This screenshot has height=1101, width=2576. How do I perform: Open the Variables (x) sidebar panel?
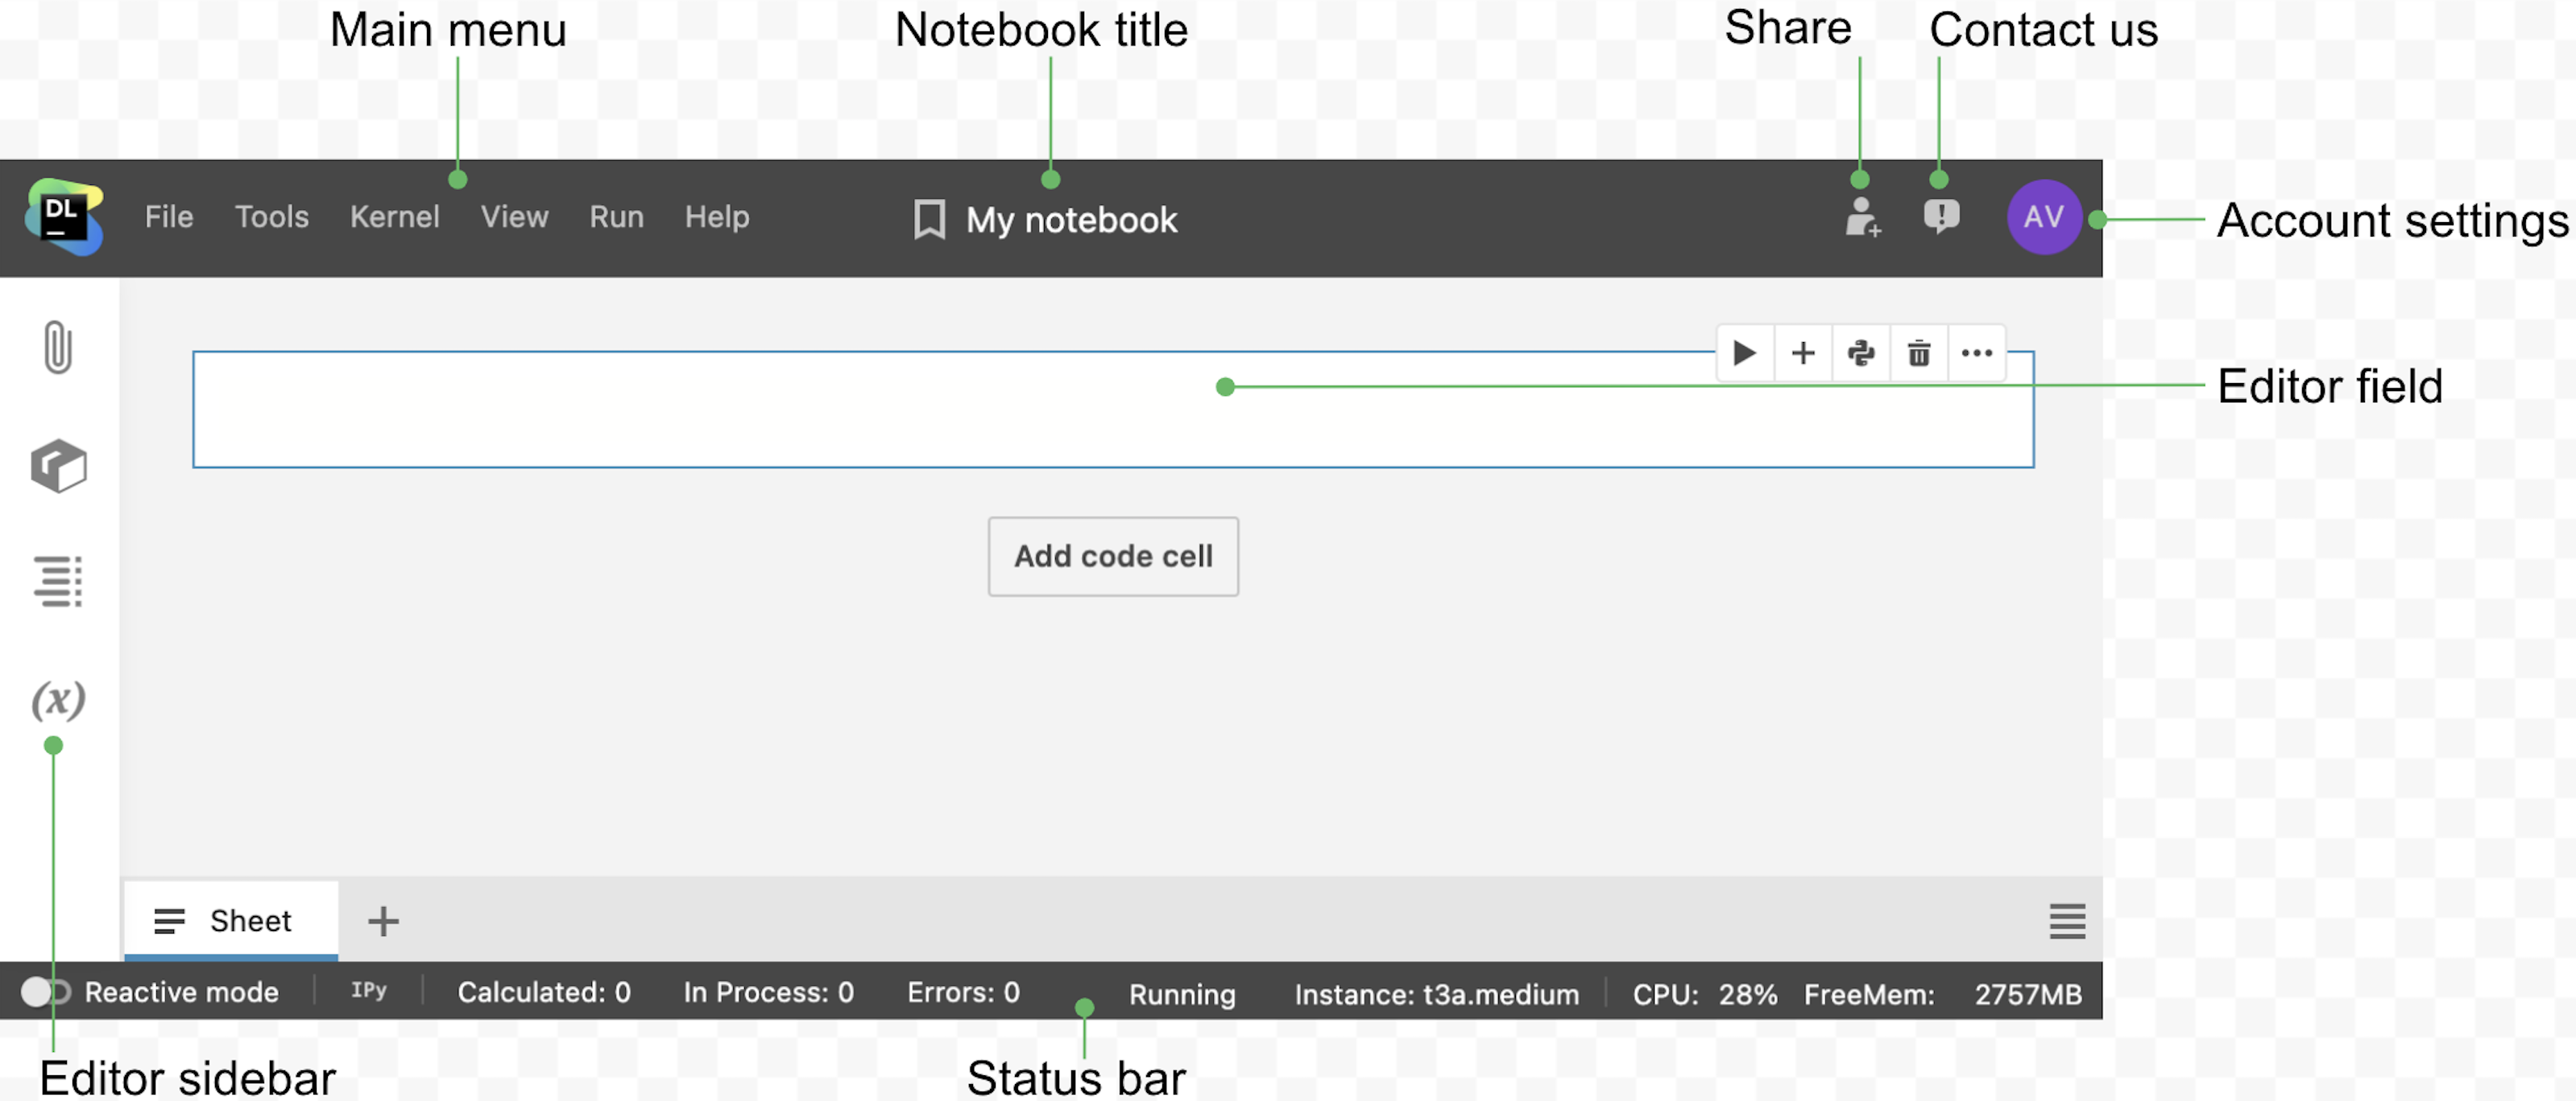pos(58,699)
